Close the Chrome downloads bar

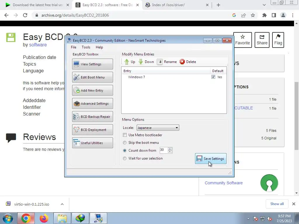(294, 204)
